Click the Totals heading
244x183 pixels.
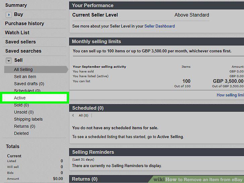13,146
